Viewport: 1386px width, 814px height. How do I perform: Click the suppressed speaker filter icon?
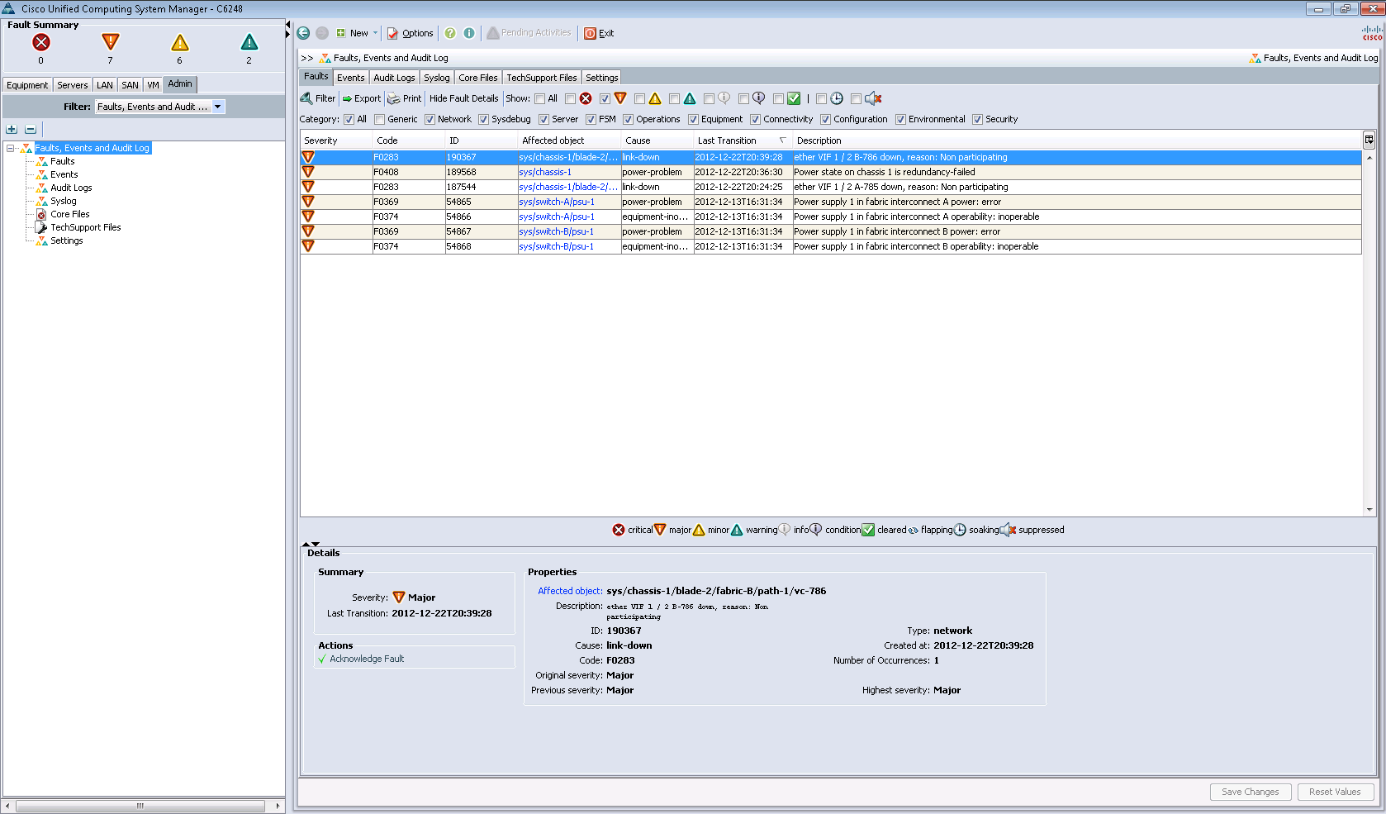873,98
